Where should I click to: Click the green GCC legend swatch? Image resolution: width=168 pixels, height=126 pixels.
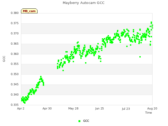(79, 121)
